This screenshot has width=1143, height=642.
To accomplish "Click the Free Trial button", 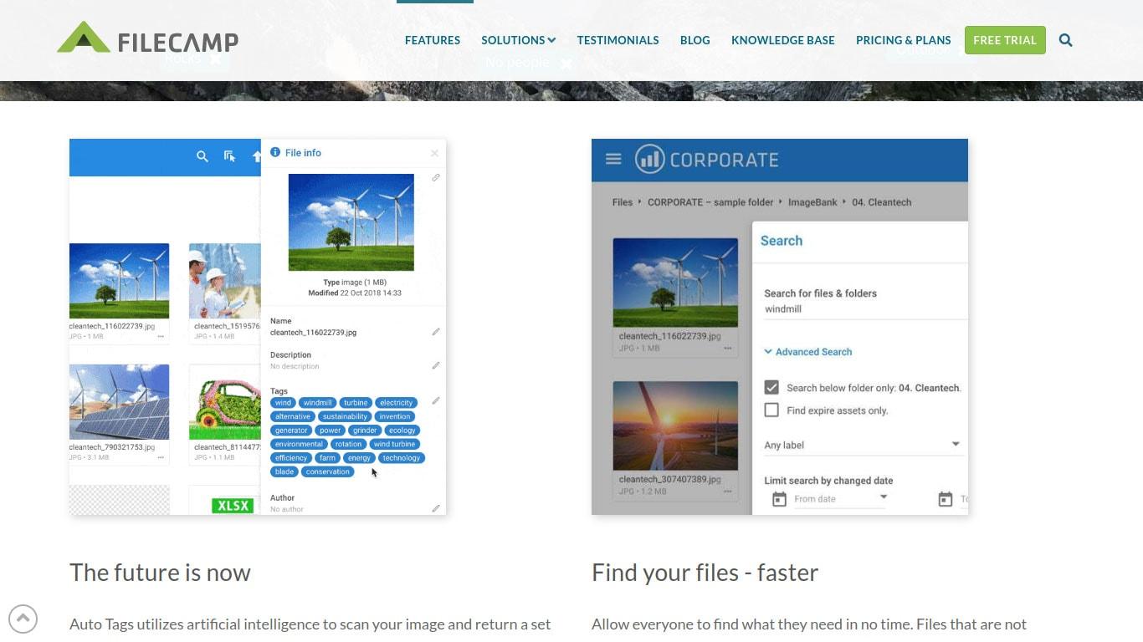I will (x=1004, y=40).
